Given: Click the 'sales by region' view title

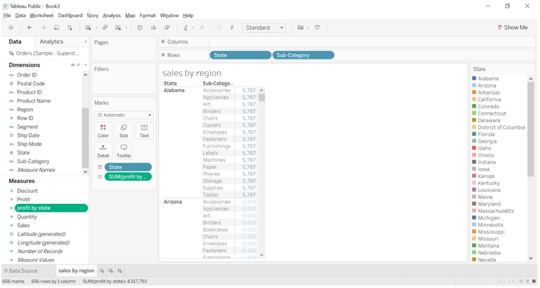Looking at the screenshot, I should [x=192, y=73].
